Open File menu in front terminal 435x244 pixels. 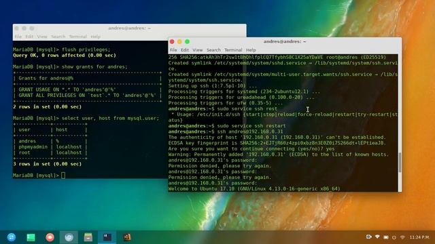[173, 50]
